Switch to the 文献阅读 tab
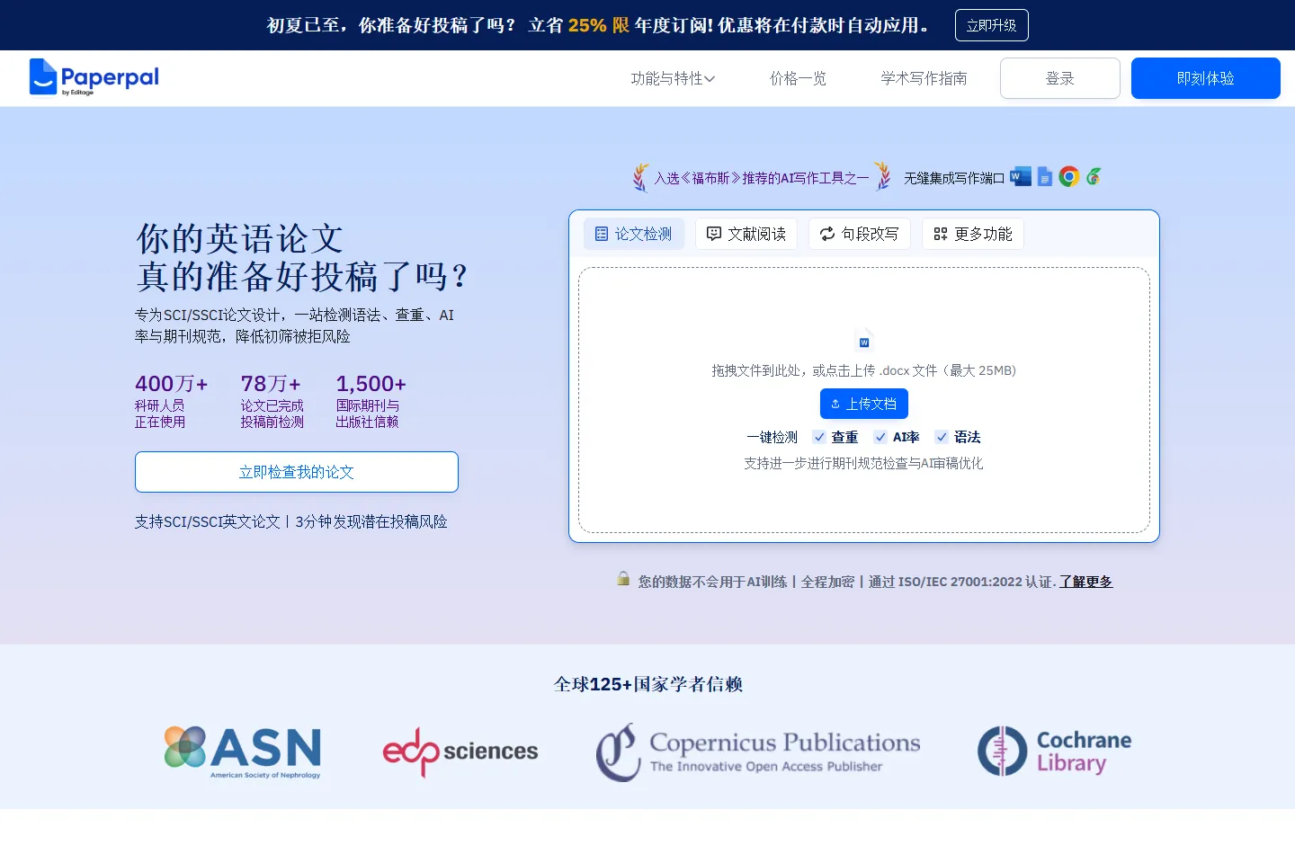 [746, 234]
